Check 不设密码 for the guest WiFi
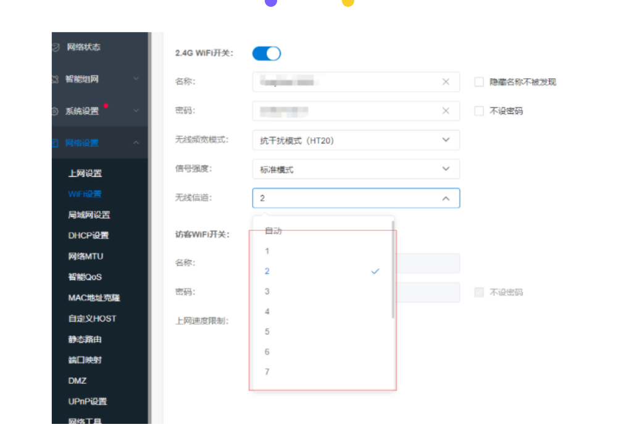619x443 pixels. [x=479, y=292]
